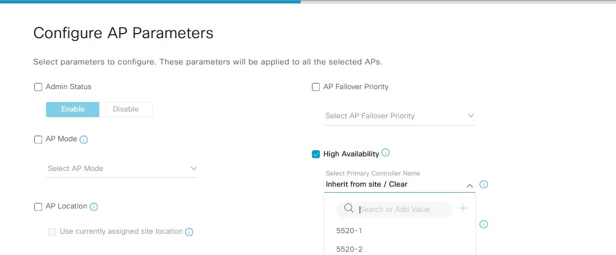The width and height of the screenshot is (616, 255).
Task: Click info icon beside Primary Controller dropdown
Action: pyautogui.click(x=484, y=184)
